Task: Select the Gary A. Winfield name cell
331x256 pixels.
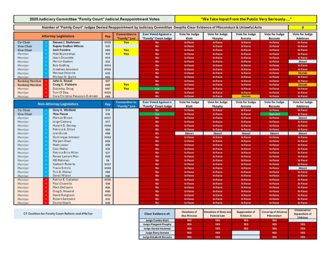Action: (64, 110)
